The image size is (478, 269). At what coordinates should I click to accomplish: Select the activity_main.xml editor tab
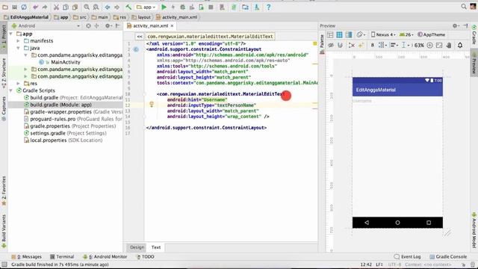point(150,26)
